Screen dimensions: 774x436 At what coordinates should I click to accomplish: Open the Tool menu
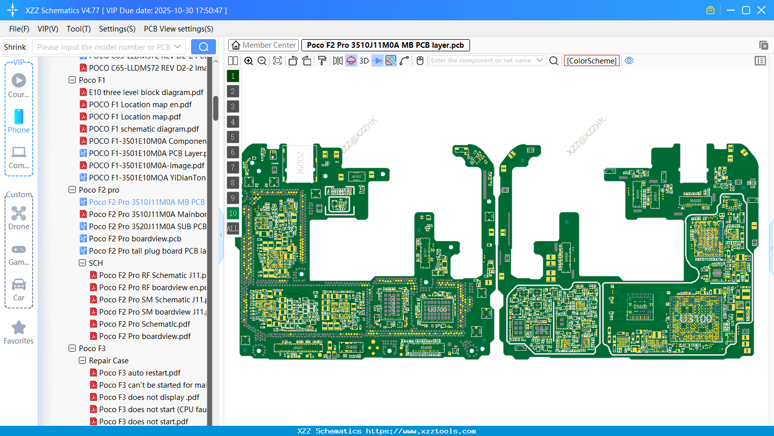tap(78, 29)
